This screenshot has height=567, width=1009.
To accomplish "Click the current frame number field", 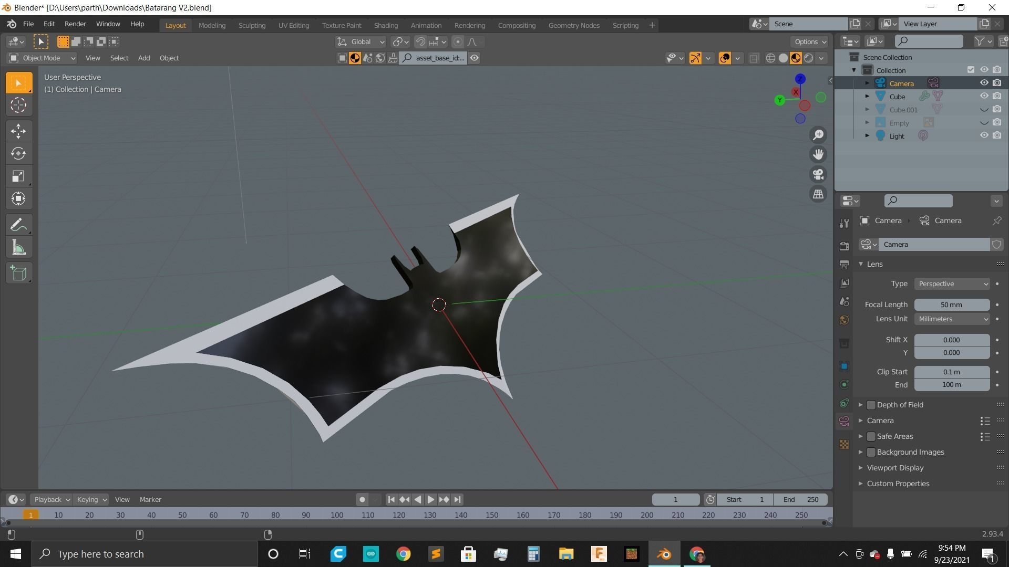I will 676,500.
